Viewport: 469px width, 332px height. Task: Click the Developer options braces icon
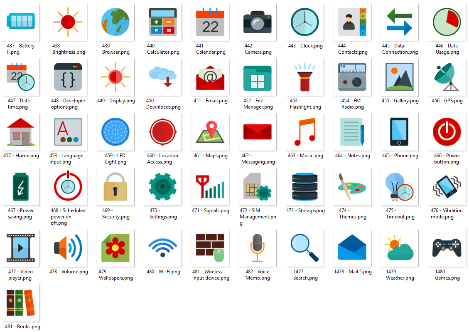click(x=68, y=77)
